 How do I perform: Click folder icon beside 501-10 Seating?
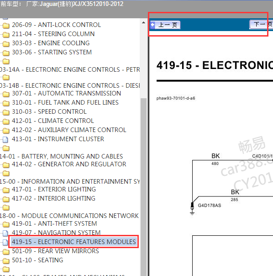pyautogui.click(x=6, y=261)
